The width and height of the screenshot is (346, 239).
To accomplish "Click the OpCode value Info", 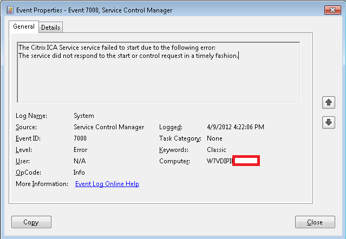I will pyautogui.click(x=79, y=172).
